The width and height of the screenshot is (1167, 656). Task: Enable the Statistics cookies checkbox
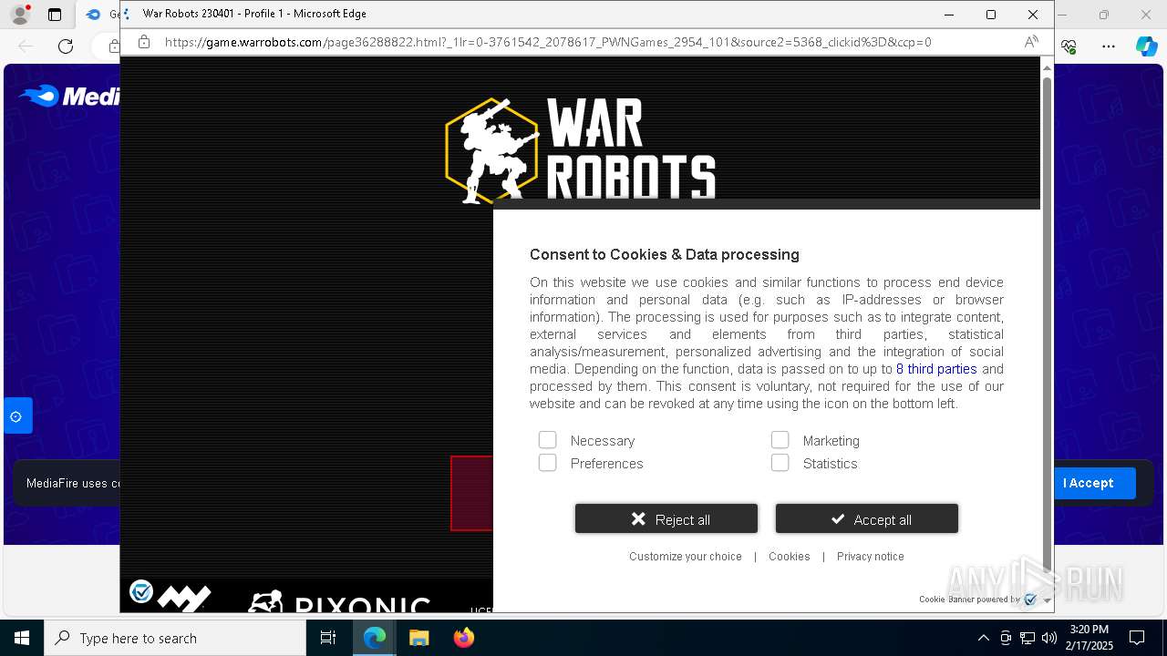click(x=780, y=463)
